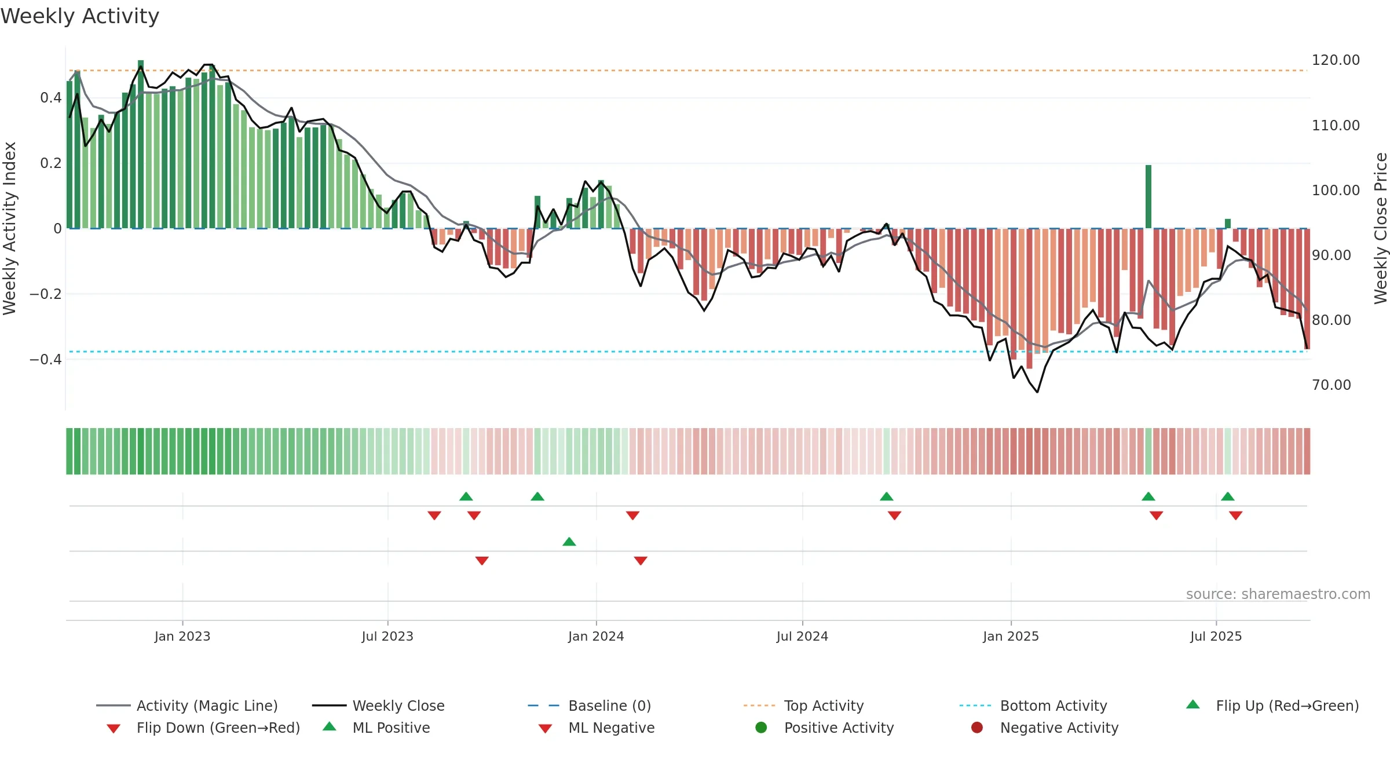Screen dimensions: 1390x782
Task: Click the Weekly Close Price axis title
Action: (1381, 228)
